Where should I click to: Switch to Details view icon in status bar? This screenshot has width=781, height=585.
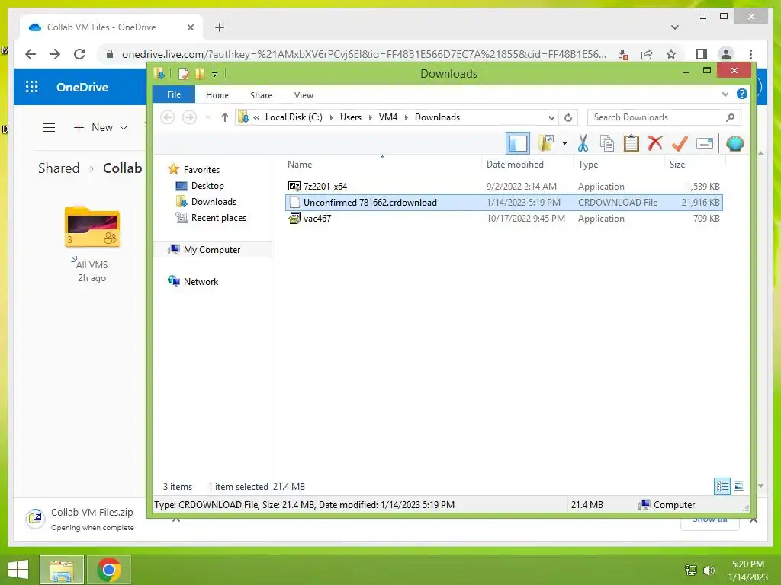point(722,486)
